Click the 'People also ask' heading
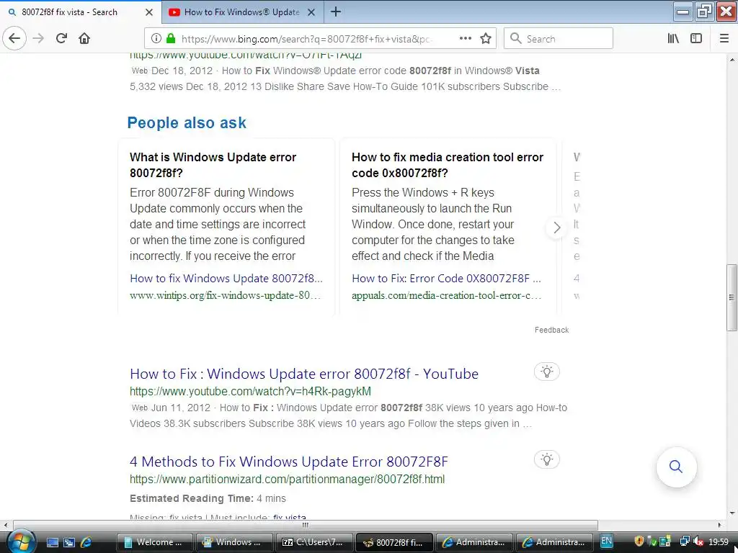738x553 pixels. pos(187,122)
